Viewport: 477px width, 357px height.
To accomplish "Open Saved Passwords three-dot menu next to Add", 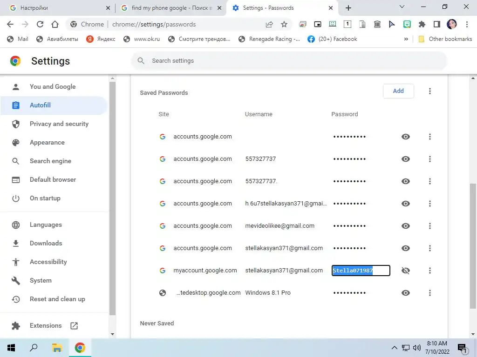I will click(430, 91).
